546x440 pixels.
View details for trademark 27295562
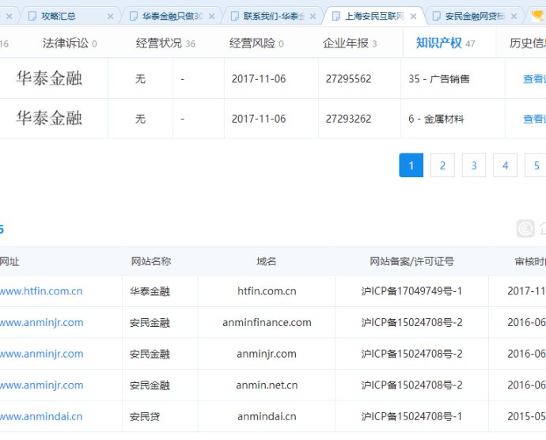coord(534,79)
